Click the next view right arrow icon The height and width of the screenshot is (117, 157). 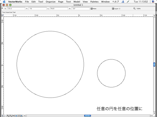[5, 116]
